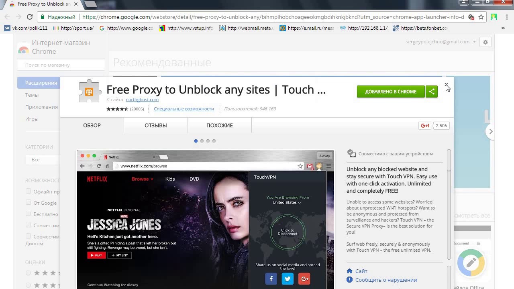Click the green share icon button
This screenshot has height=289, width=514.
[432, 92]
